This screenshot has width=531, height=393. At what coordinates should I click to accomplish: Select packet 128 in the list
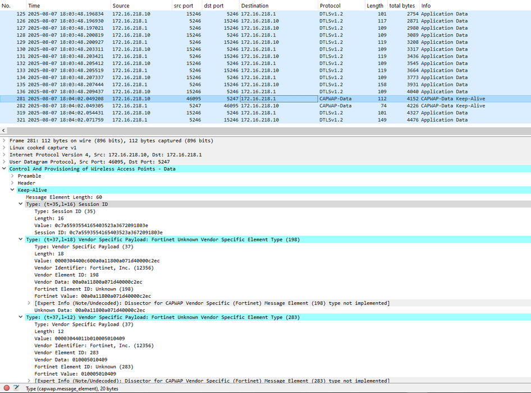pos(265,35)
